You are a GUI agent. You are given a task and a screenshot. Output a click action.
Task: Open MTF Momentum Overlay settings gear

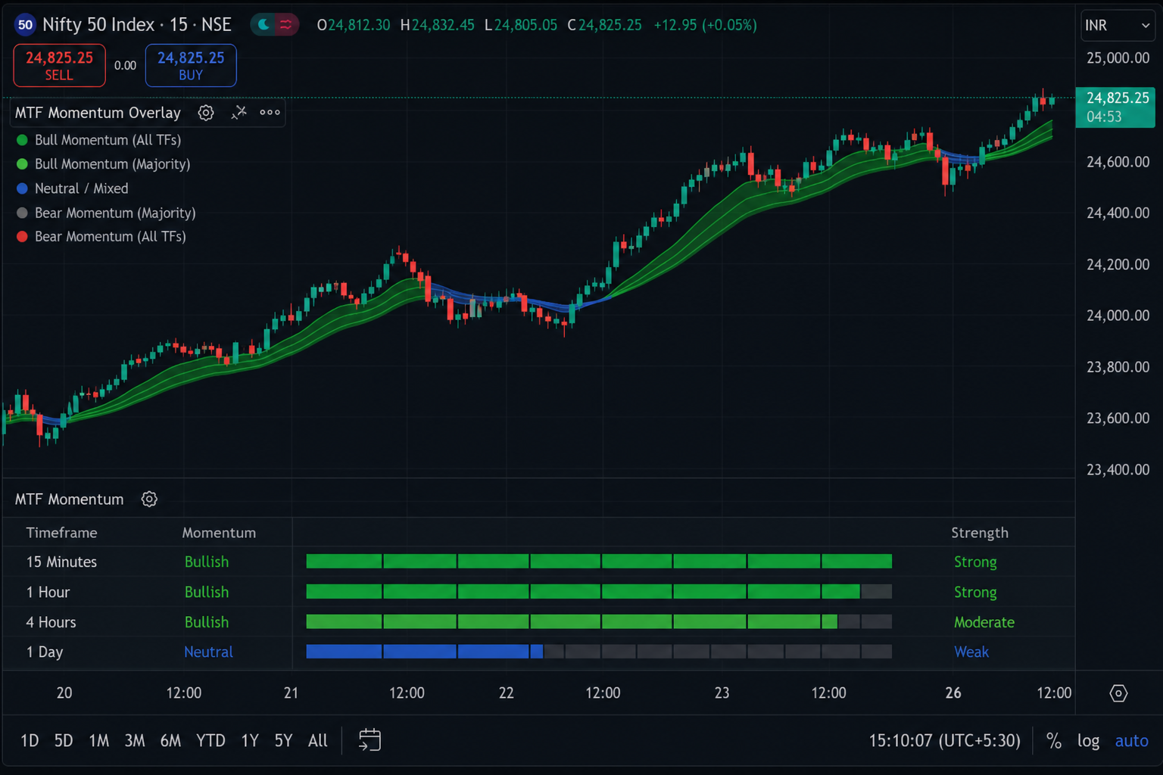pyautogui.click(x=205, y=113)
